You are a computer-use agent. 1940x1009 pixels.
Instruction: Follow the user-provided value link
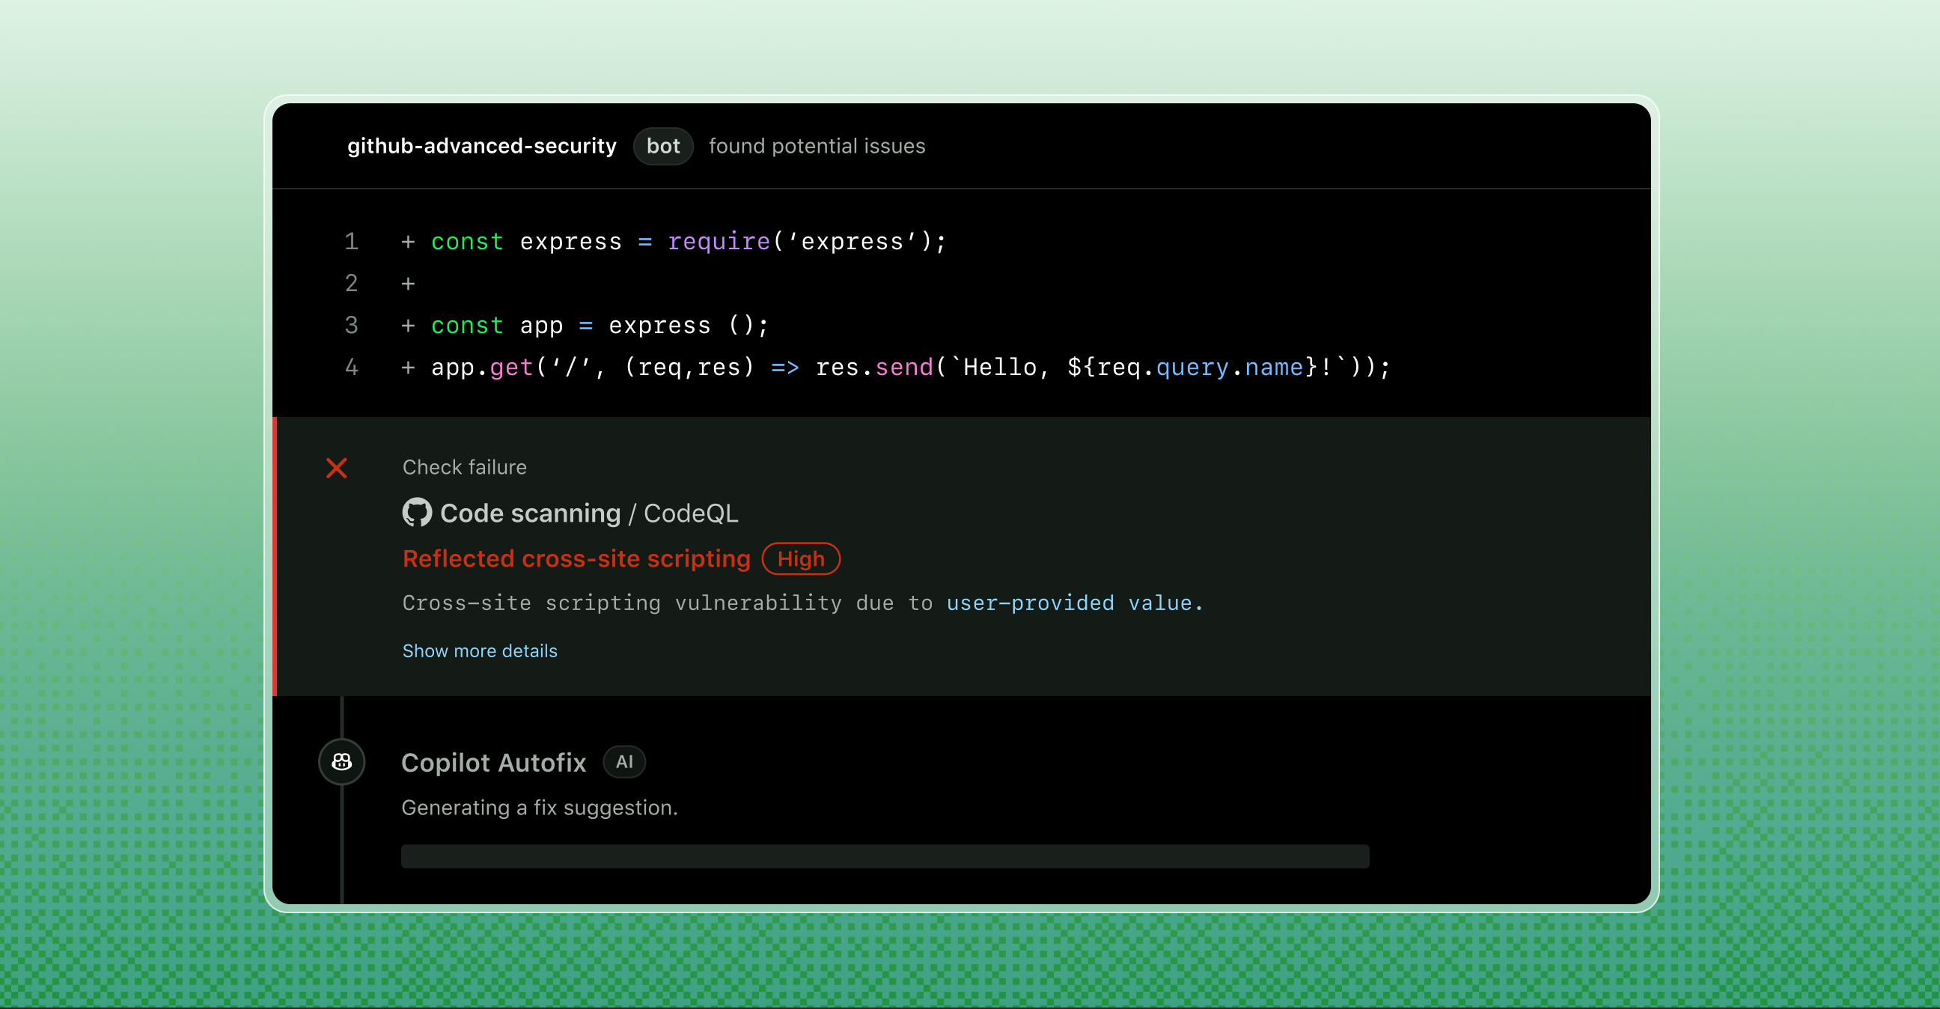tap(1075, 603)
